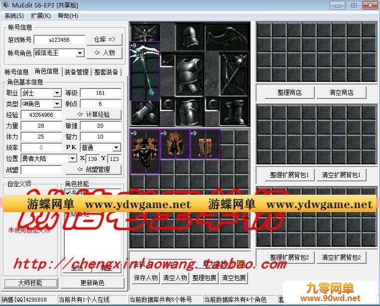Click the Y coordinate field showing 123
Screen dimensions: 380x306
pyautogui.click(x=115, y=159)
